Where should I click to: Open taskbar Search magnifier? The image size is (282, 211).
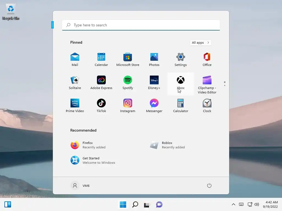coord(135,204)
